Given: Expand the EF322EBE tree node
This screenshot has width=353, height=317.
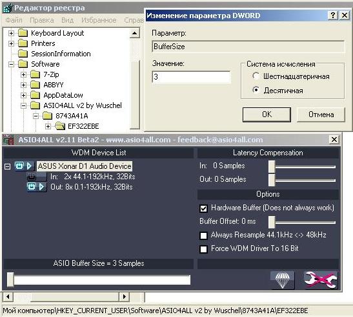Looking at the screenshot, I should tap(48, 126).
